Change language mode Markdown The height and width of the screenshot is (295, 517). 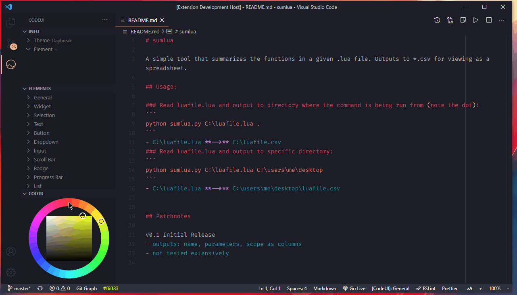[325, 289]
